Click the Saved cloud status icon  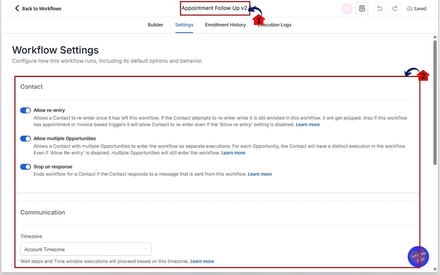[x=409, y=8]
